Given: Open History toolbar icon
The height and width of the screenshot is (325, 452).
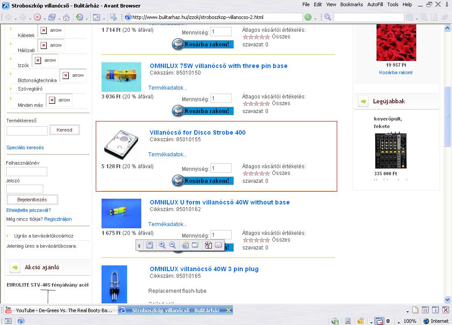Looking at the screenshot, I should [x=79, y=17].
